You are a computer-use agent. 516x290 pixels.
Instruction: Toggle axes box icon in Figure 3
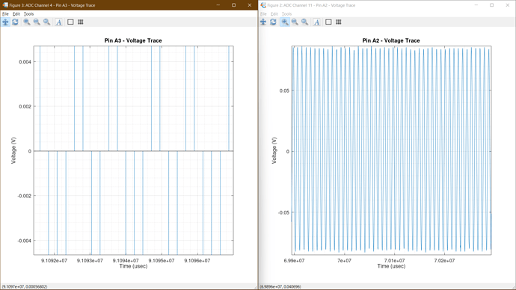coord(70,22)
